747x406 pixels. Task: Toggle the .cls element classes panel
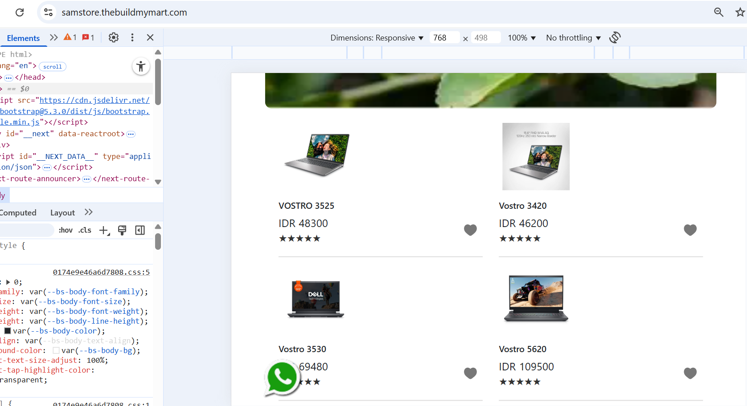pyautogui.click(x=85, y=230)
